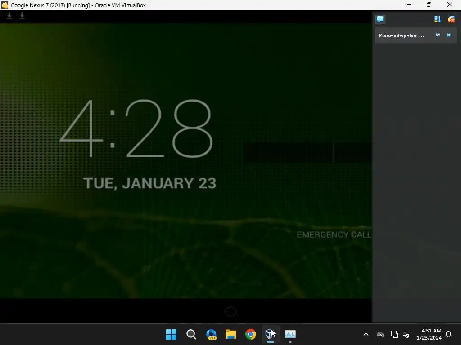Screen dimensions: 461x345
Task: Tap the first download arrow in Android status bar
Action: (x=9, y=16)
